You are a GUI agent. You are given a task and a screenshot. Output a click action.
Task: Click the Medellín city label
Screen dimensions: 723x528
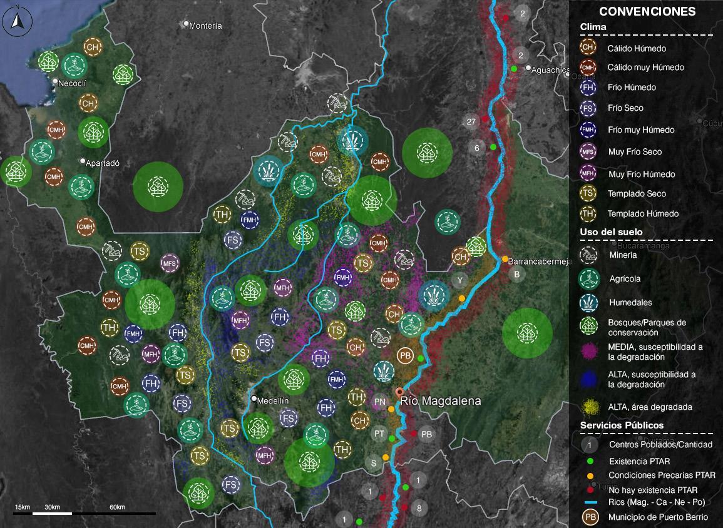272,401
